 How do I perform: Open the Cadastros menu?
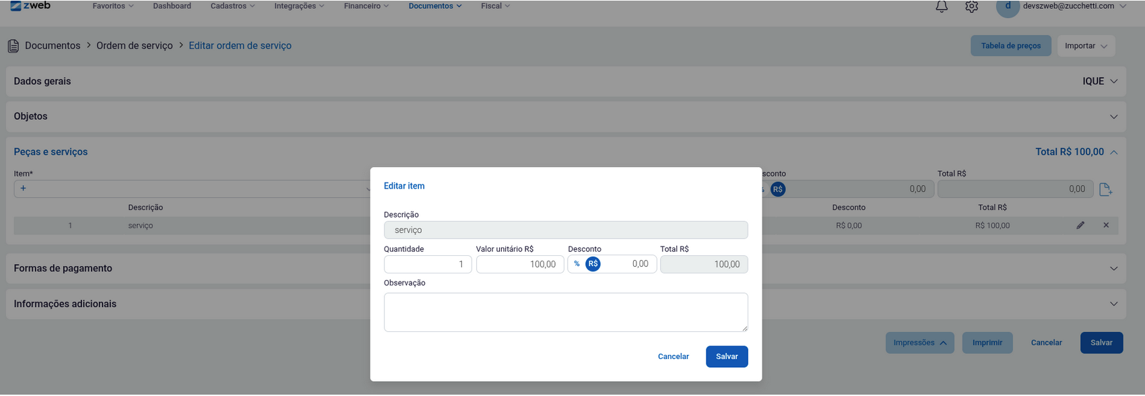pos(232,6)
